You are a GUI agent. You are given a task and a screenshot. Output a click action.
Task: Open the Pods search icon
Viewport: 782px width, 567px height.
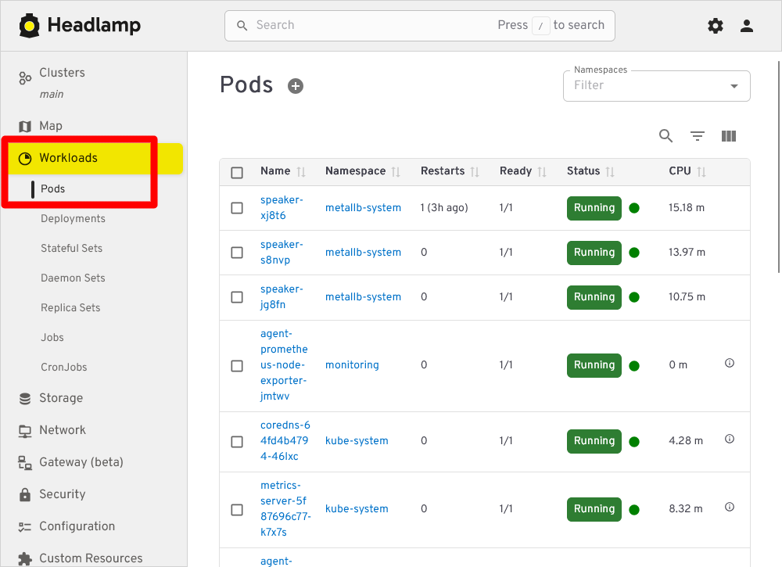[x=665, y=136]
